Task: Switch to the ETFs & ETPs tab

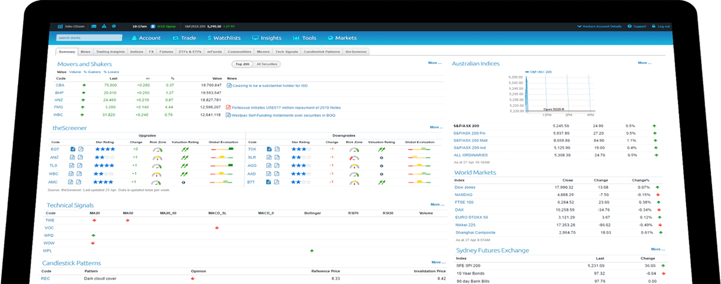Action: point(190,52)
